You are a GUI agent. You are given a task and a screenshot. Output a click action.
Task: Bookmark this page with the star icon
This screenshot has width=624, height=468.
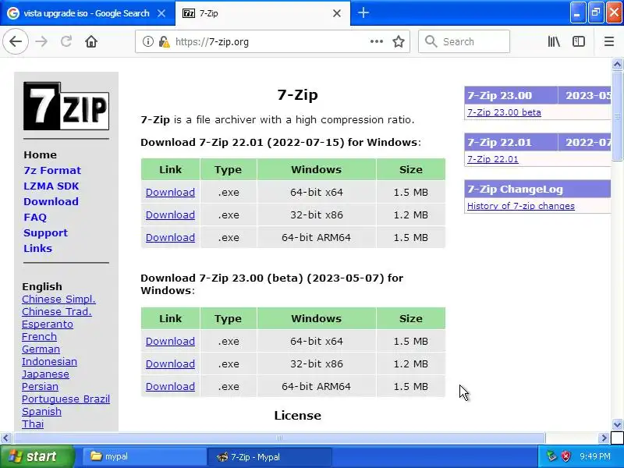(399, 41)
